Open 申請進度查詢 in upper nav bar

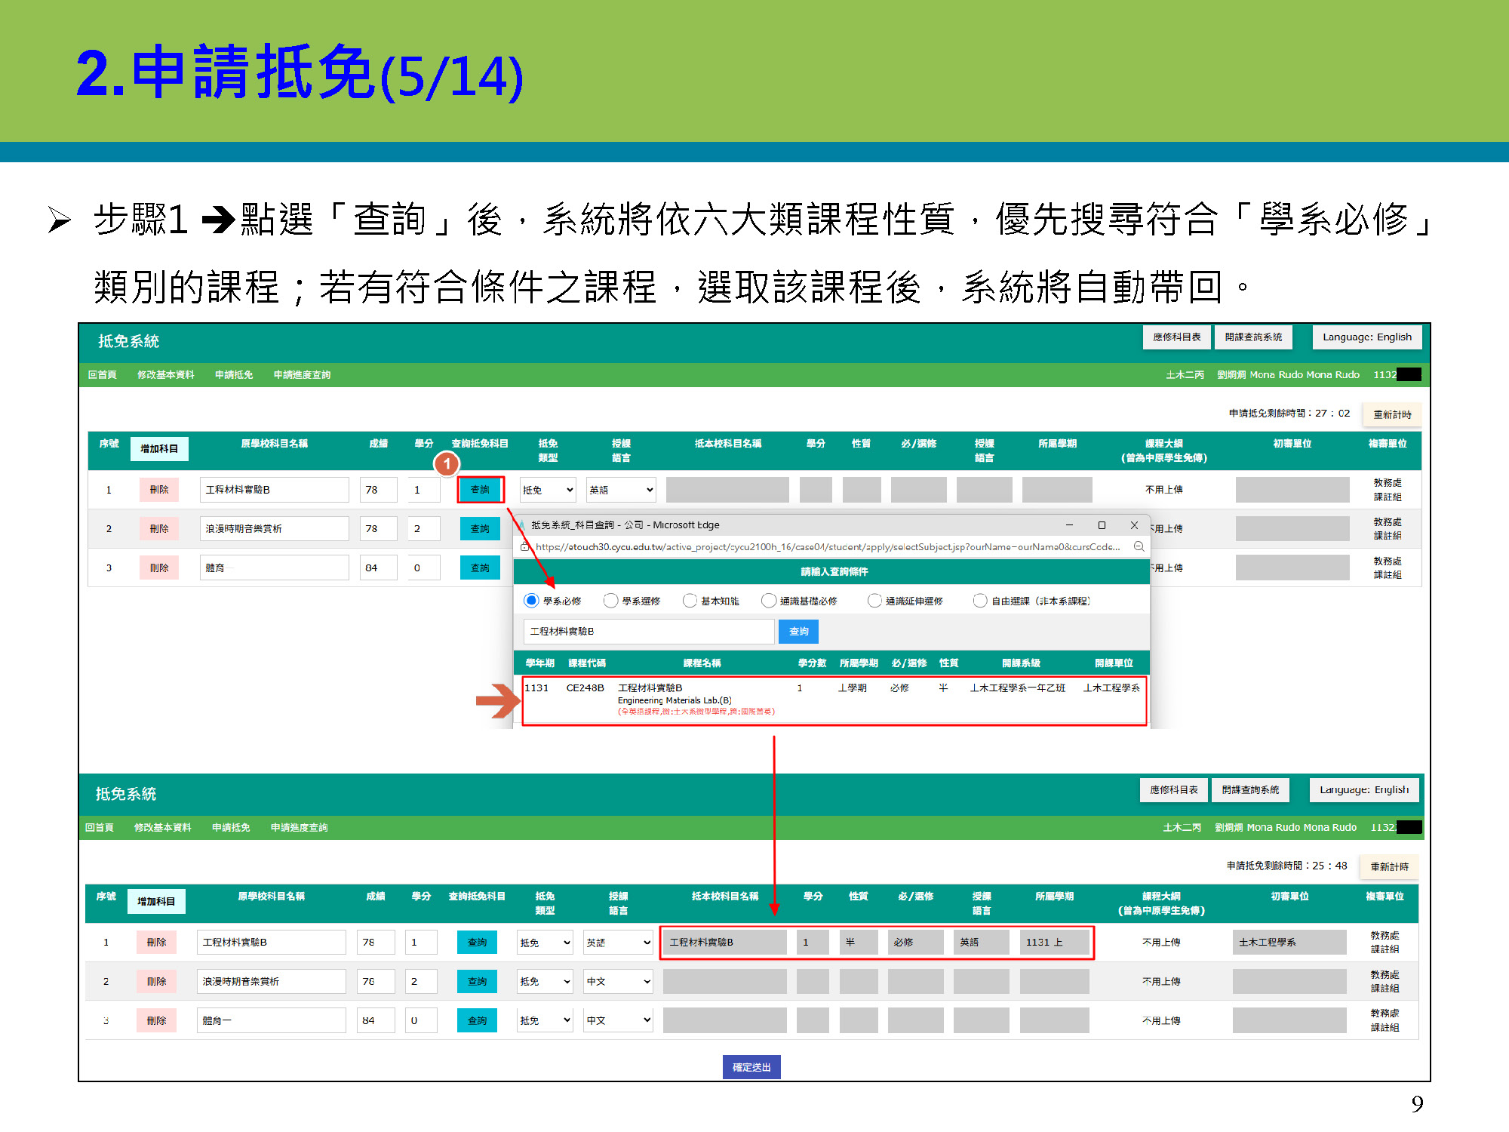pos(302,375)
